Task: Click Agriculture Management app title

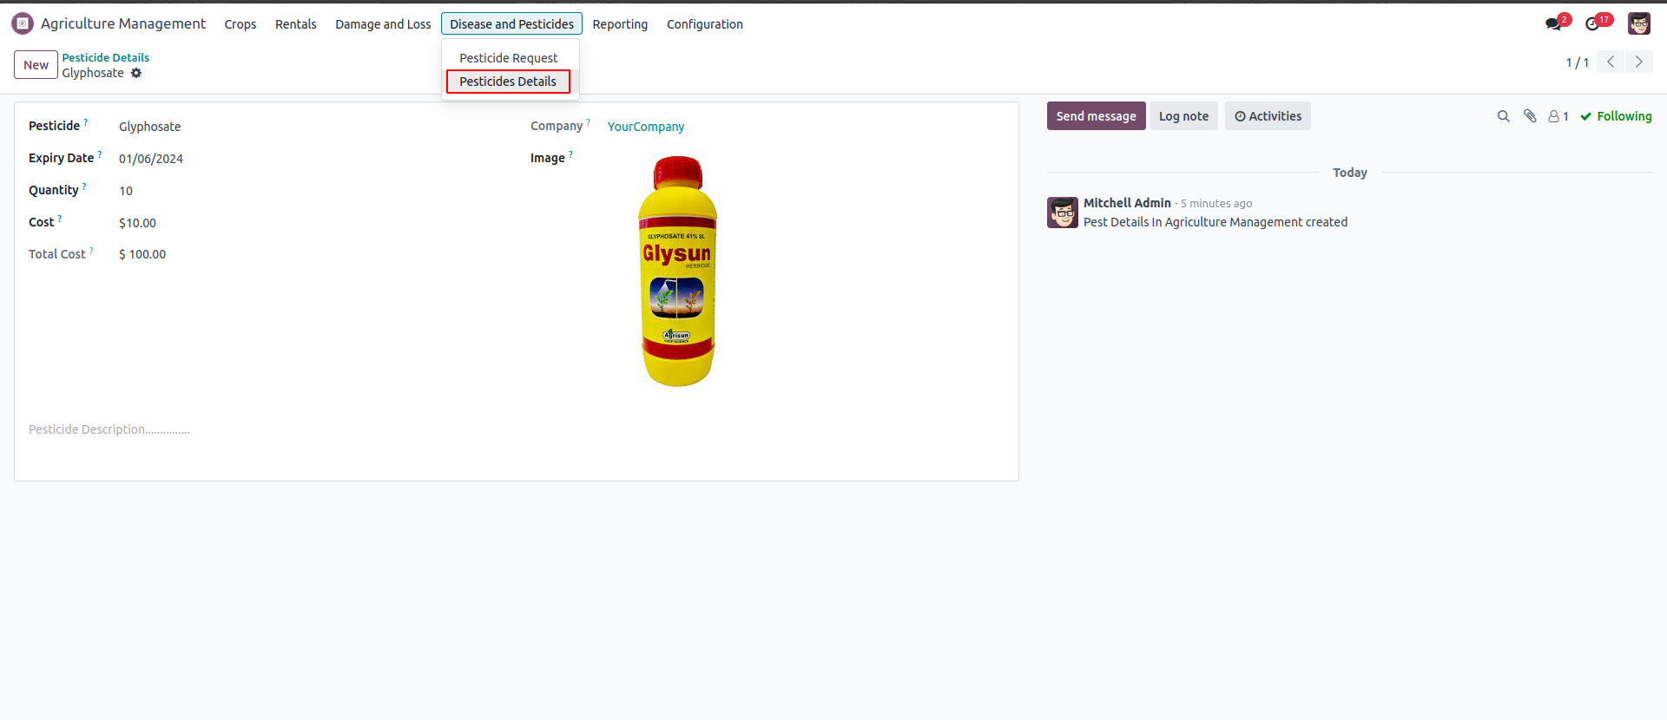Action: (123, 23)
